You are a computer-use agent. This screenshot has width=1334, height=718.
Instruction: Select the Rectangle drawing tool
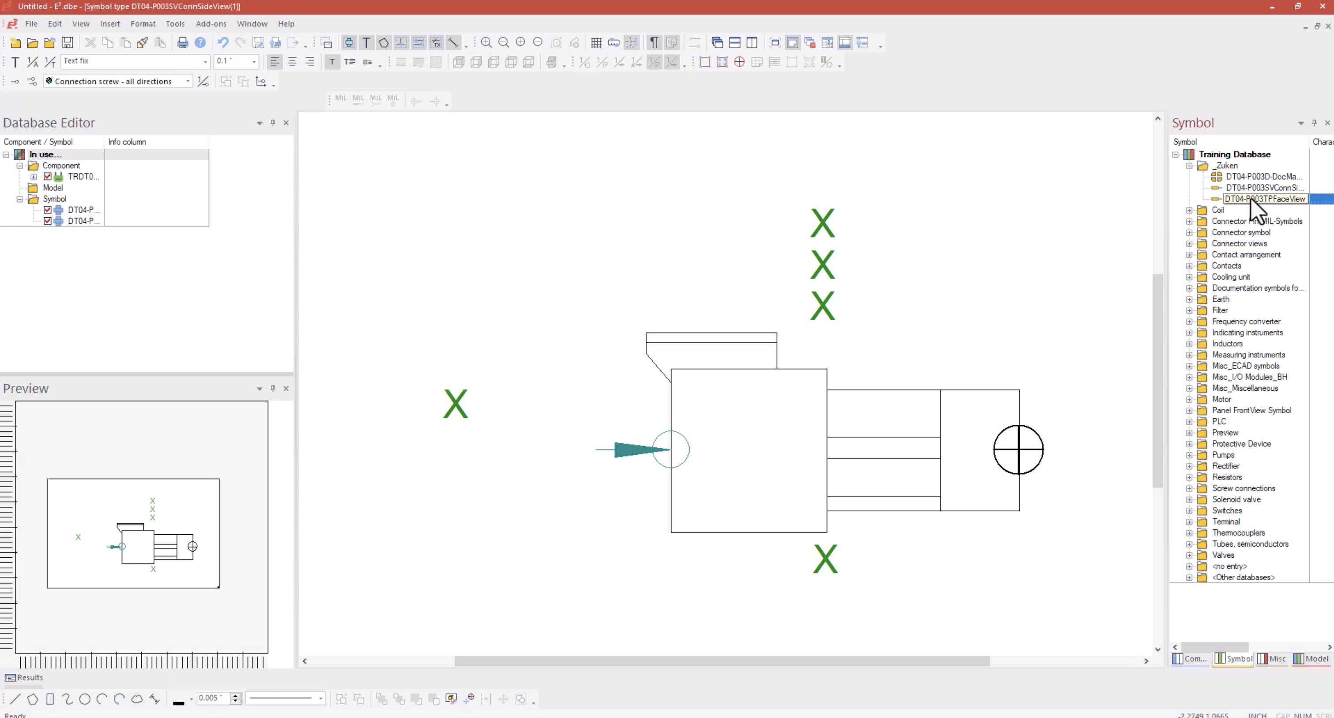[x=50, y=700]
